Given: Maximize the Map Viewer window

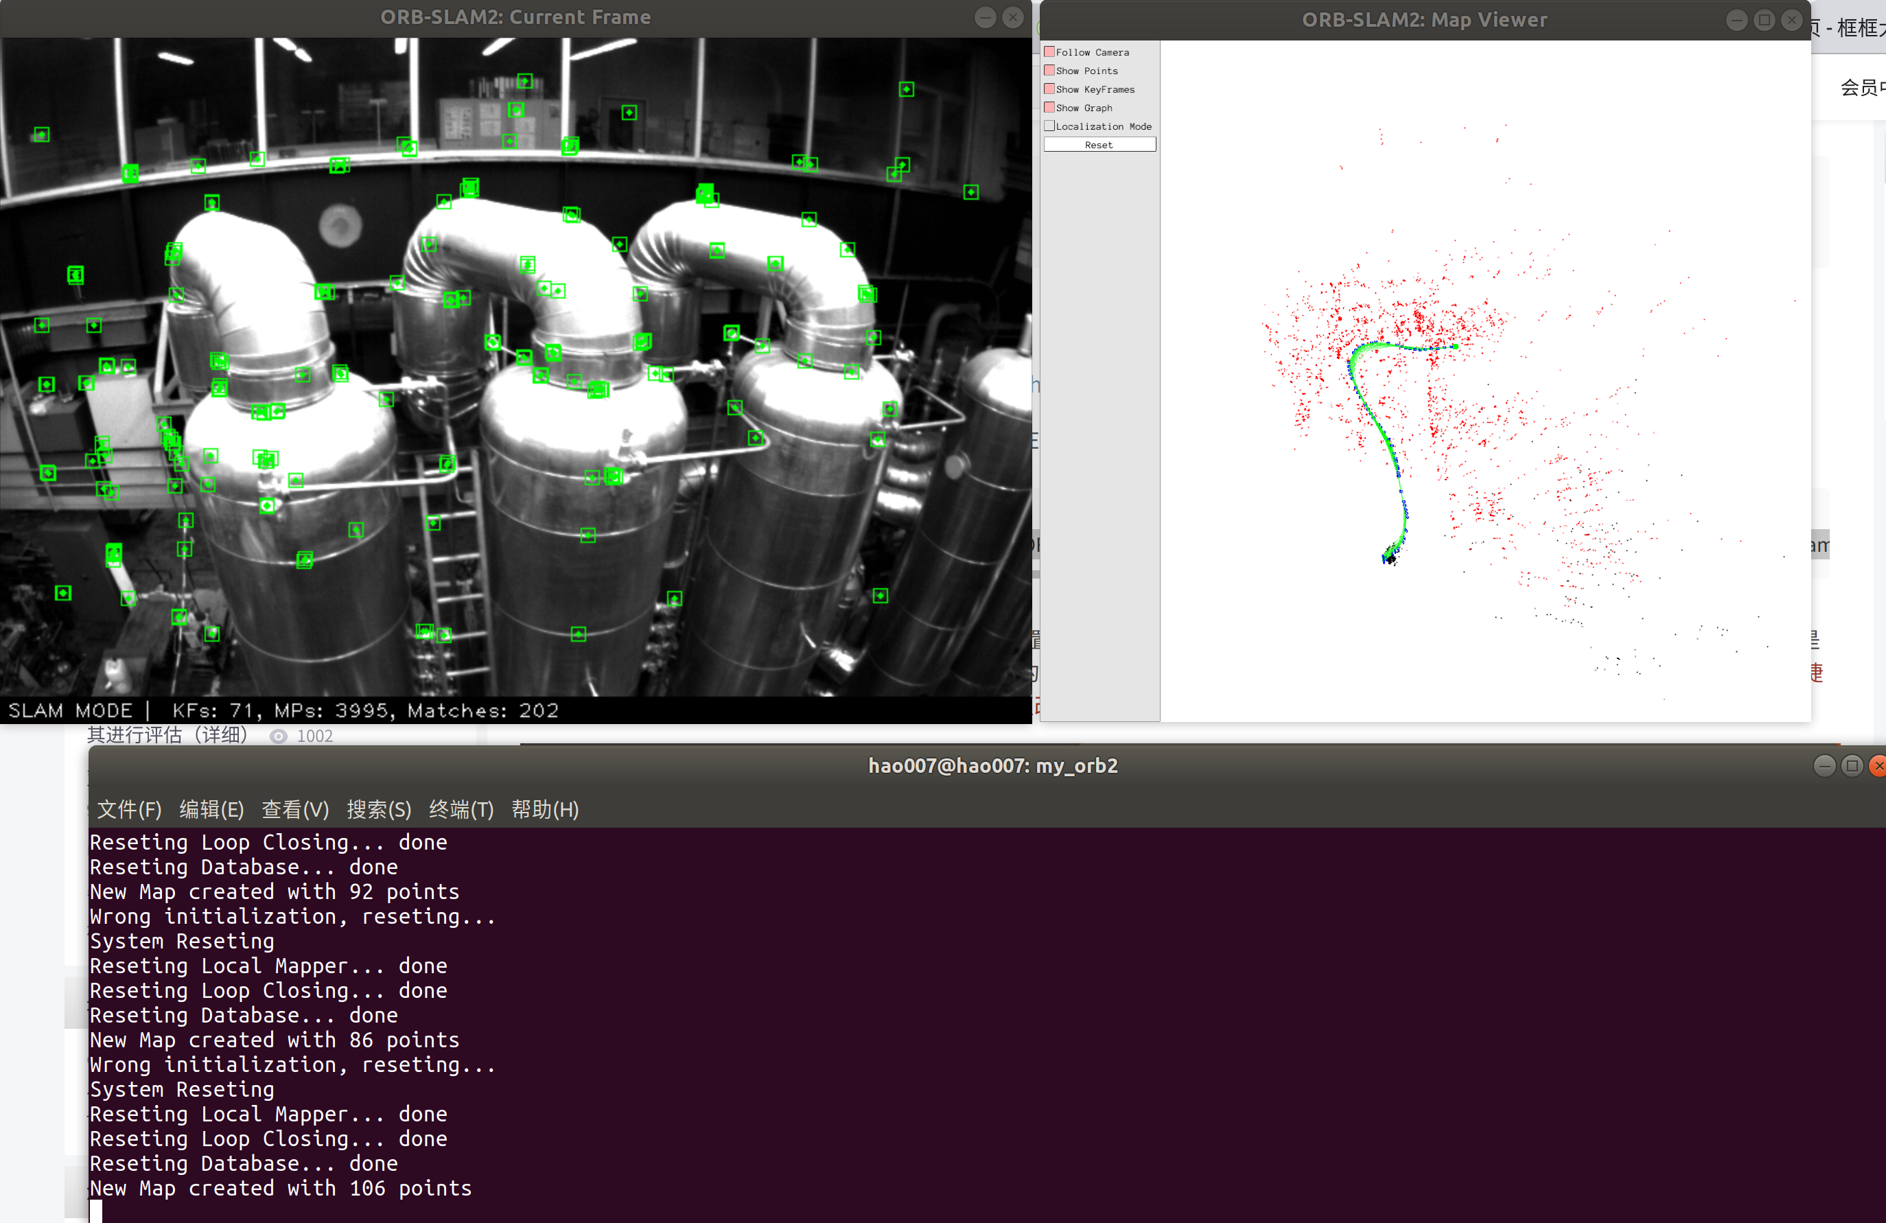Looking at the screenshot, I should pyautogui.click(x=1764, y=20).
